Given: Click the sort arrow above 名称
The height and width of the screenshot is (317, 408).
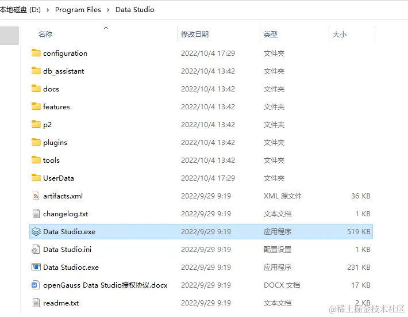Looking at the screenshot, I should (106, 28).
